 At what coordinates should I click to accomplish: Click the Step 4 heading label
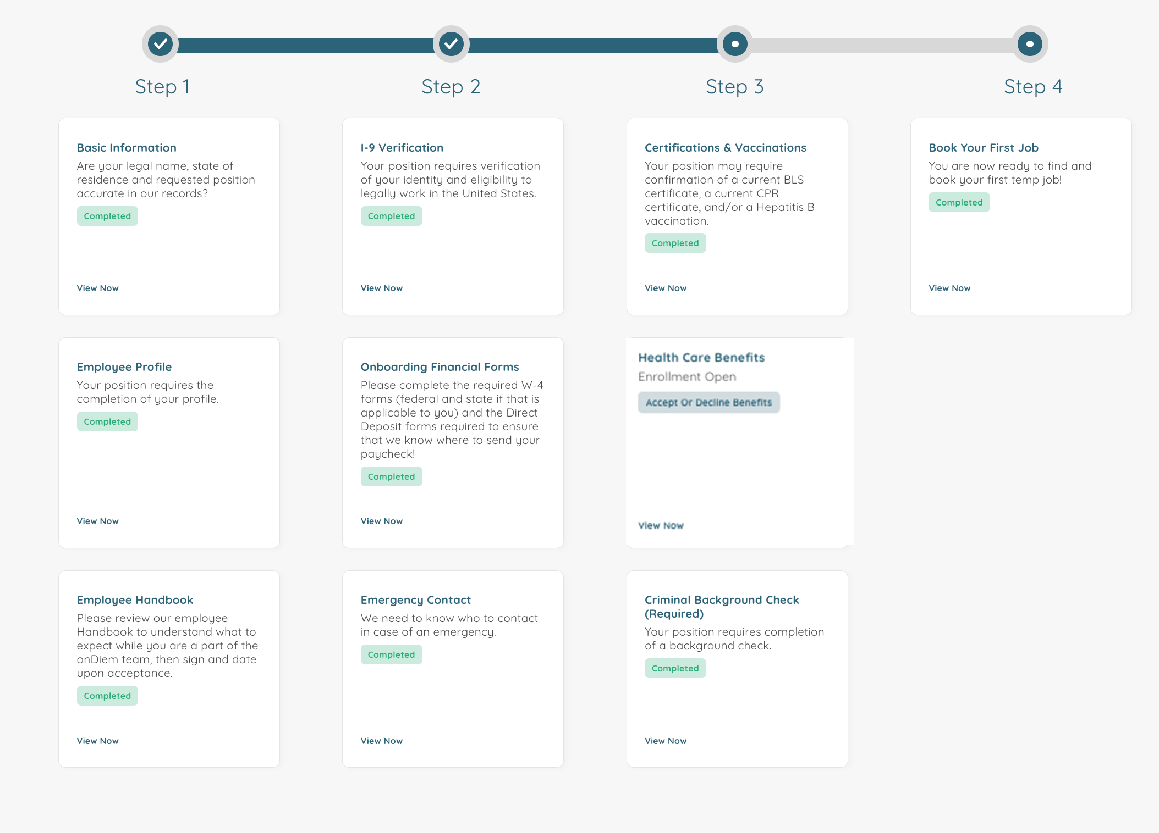pyautogui.click(x=1032, y=87)
